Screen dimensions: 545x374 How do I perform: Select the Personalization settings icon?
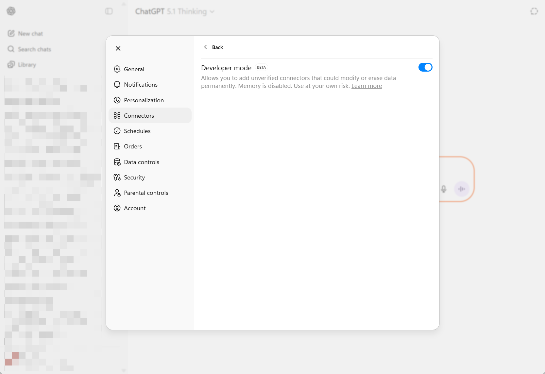pyautogui.click(x=117, y=100)
